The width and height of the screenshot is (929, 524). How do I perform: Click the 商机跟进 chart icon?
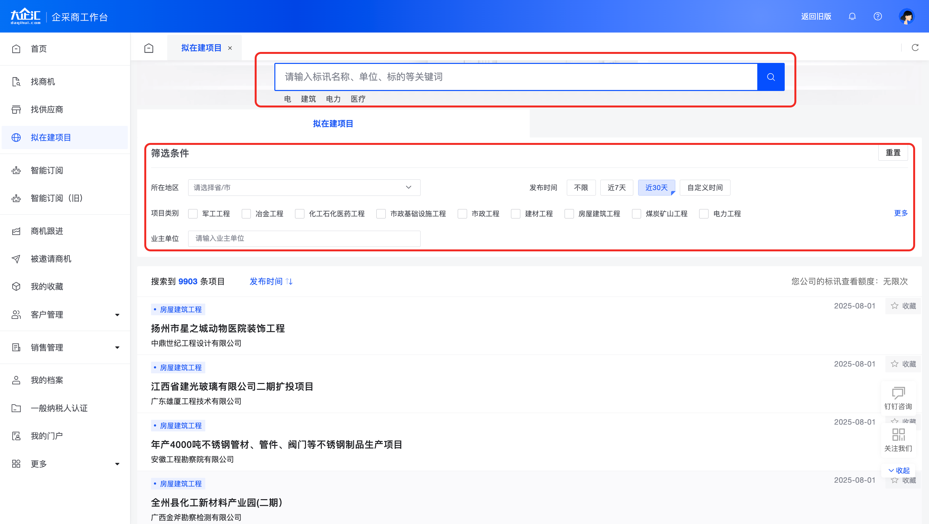click(x=16, y=231)
